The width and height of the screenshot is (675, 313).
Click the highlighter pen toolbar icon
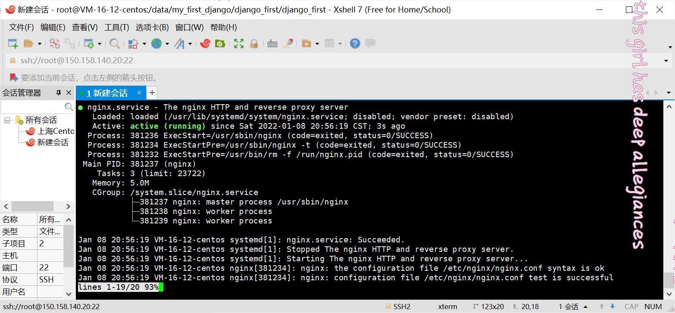click(x=287, y=43)
